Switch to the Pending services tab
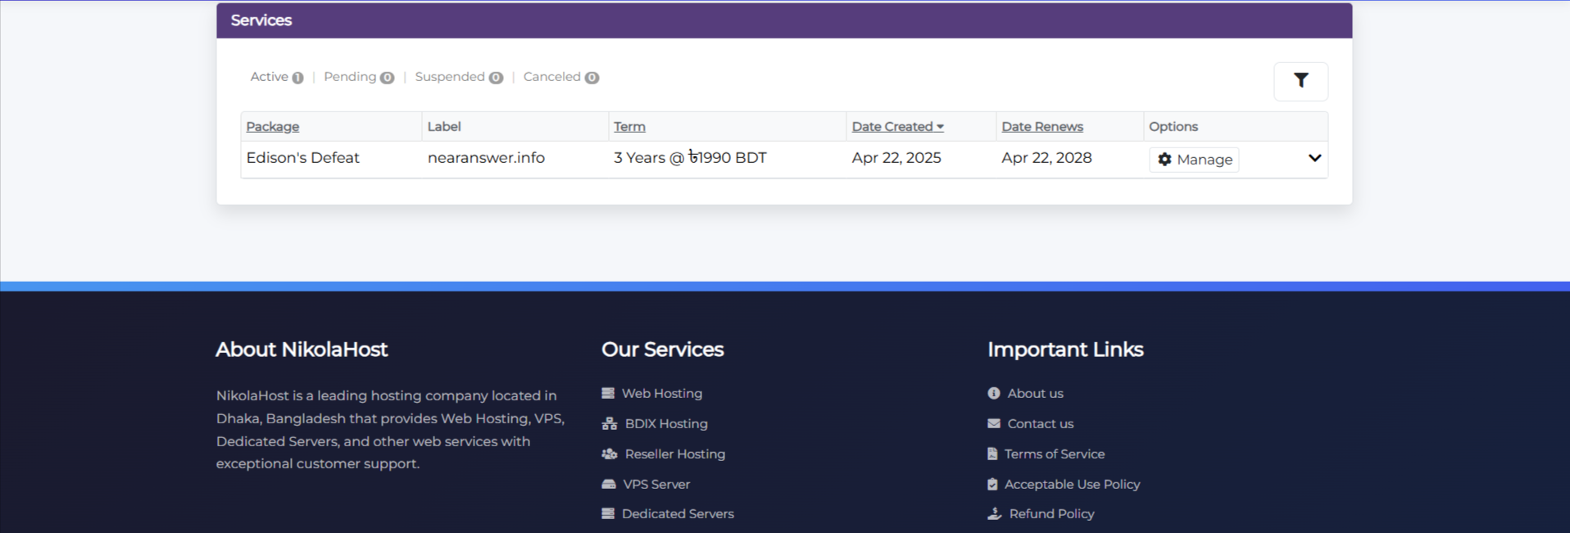This screenshot has height=533, width=1570. (350, 77)
